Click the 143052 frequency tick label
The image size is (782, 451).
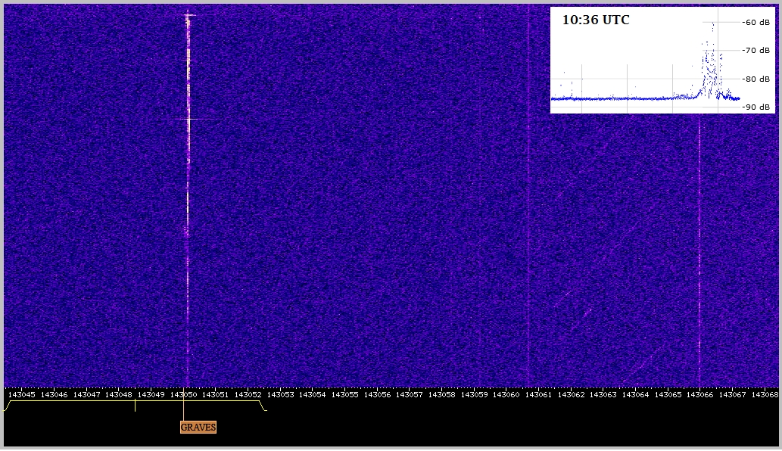pyautogui.click(x=248, y=395)
